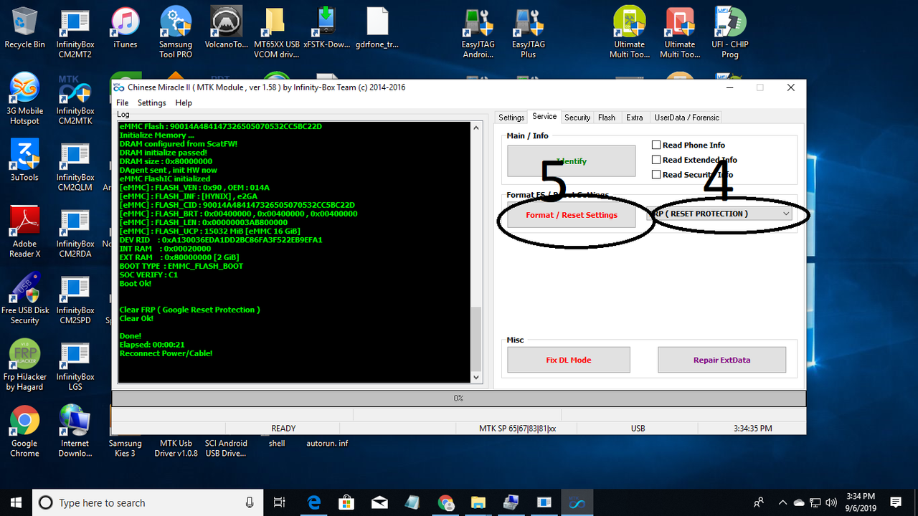Open Mail app from the taskbar
Screen dimensions: 918x516
pos(379,502)
